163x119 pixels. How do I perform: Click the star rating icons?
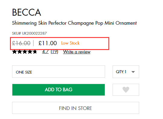[x=24, y=52]
